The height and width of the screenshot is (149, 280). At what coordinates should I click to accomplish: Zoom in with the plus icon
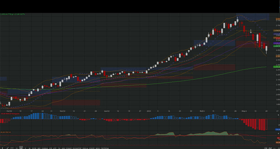(279, 148)
